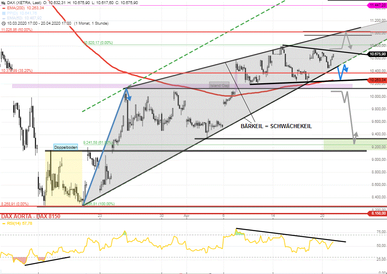This screenshot has height=274, width=387.
Task: Click the red 10.263,34 EMA price tag
Action: (x=377, y=80)
